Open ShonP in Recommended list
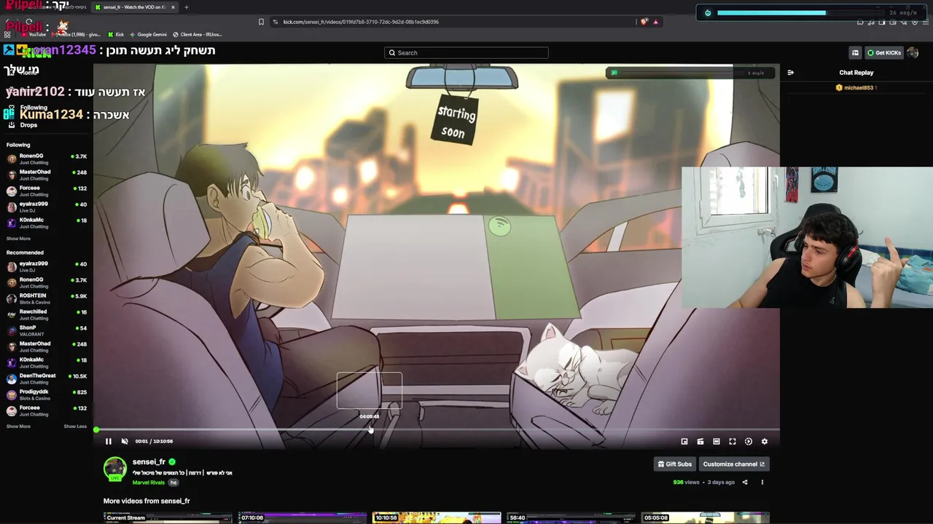Screen dimensions: 933x524 point(45,330)
